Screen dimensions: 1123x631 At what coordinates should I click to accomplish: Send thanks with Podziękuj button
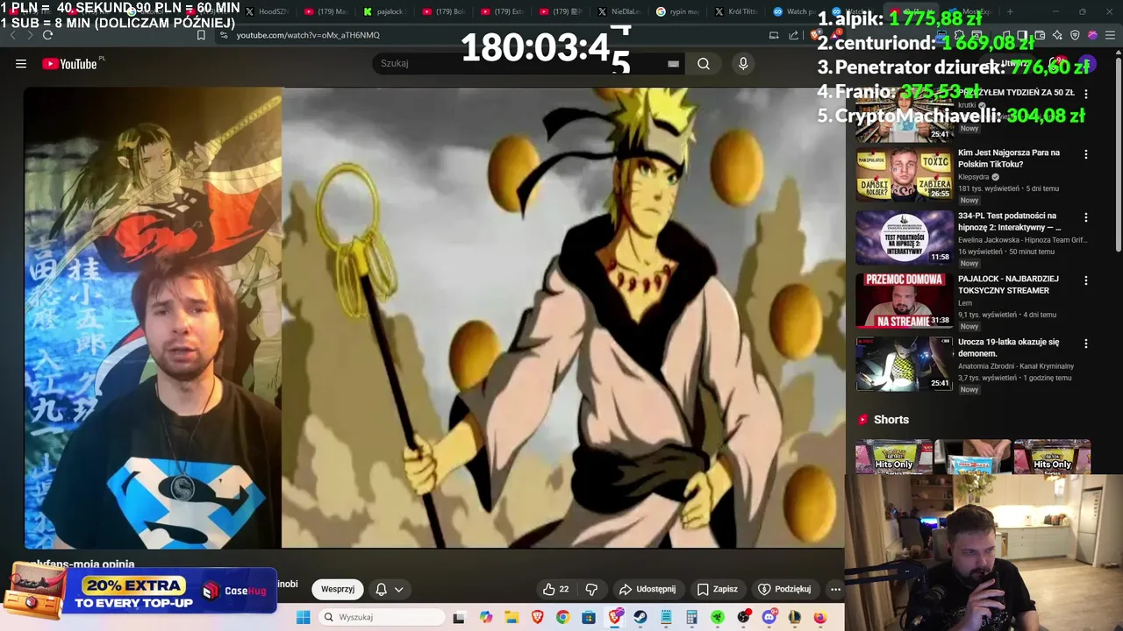[784, 589]
